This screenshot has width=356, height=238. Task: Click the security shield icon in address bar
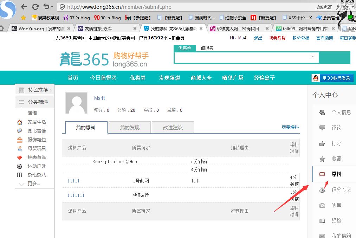[x=62, y=7]
